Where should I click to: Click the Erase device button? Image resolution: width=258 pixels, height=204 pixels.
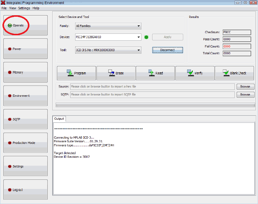tap(116, 73)
